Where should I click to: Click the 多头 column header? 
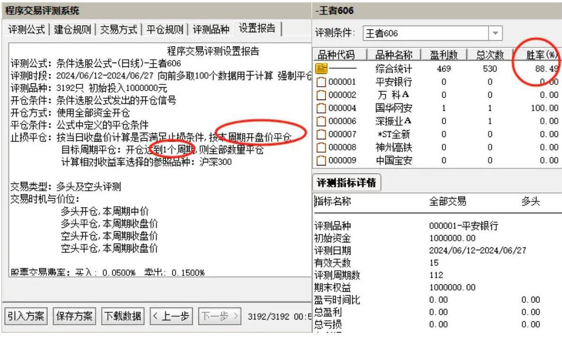tap(531, 201)
